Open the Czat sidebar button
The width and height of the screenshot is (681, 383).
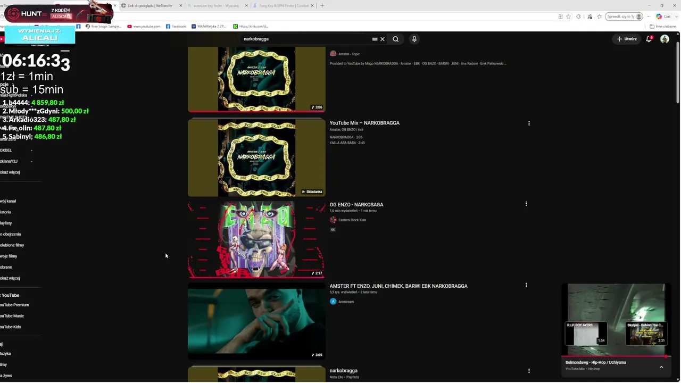[663, 16]
